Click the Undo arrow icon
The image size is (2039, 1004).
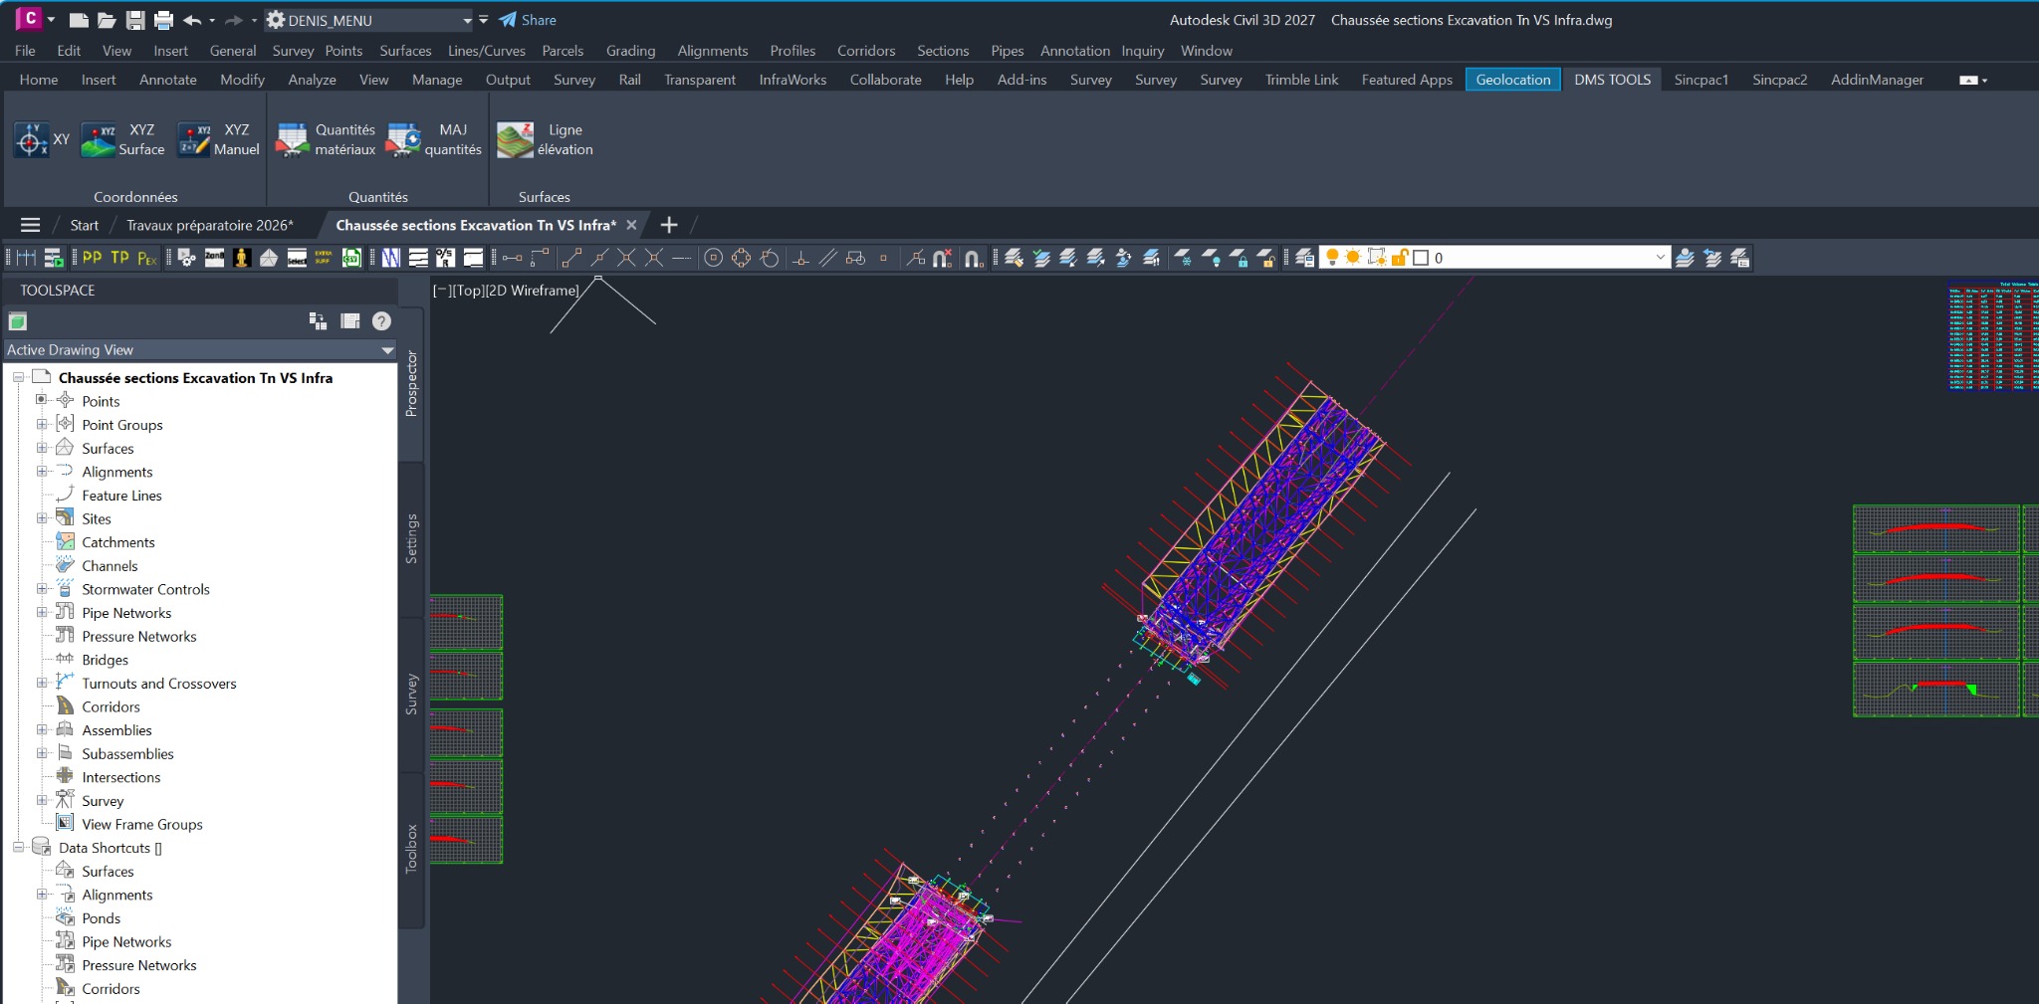pyautogui.click(x=192, y=20)
